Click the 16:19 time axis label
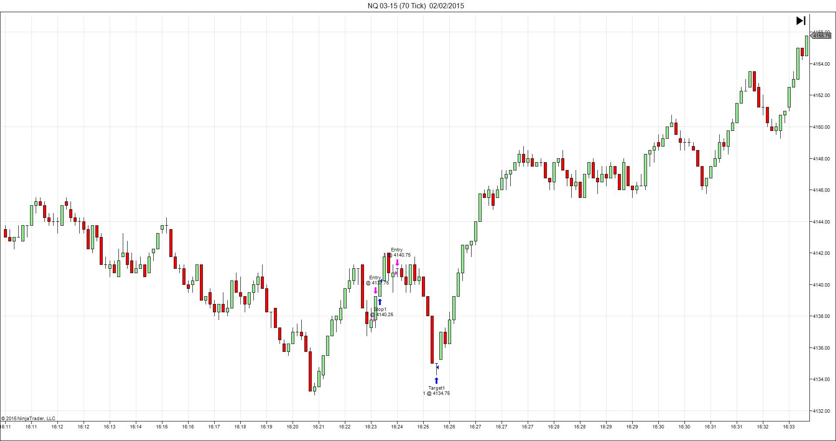 (x=266, y=427)
